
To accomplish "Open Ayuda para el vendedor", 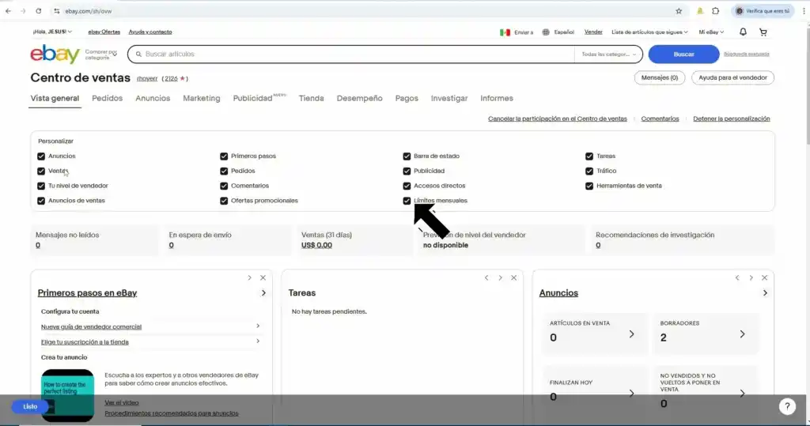I will 732,77.
